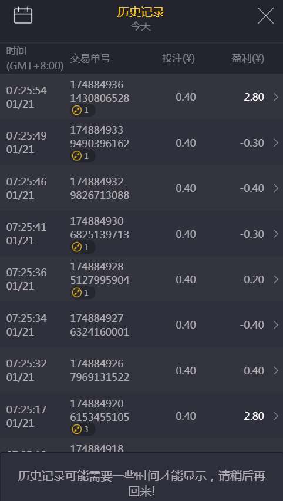Select transaction number ending 9826713088
Screen dimensions: 283x501
(x=100, y=188)
